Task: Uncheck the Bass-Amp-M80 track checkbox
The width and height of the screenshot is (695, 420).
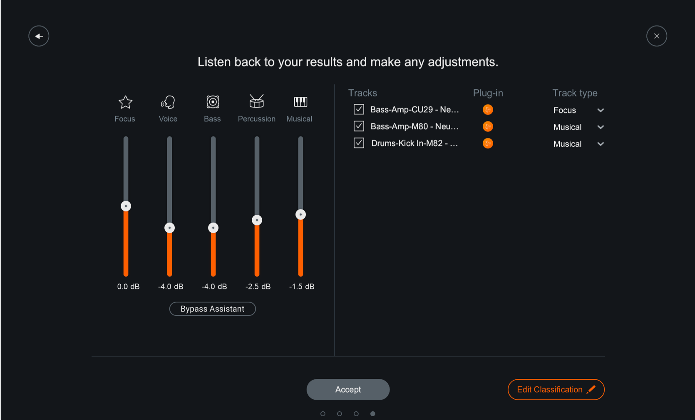Action: pos(359,126)
